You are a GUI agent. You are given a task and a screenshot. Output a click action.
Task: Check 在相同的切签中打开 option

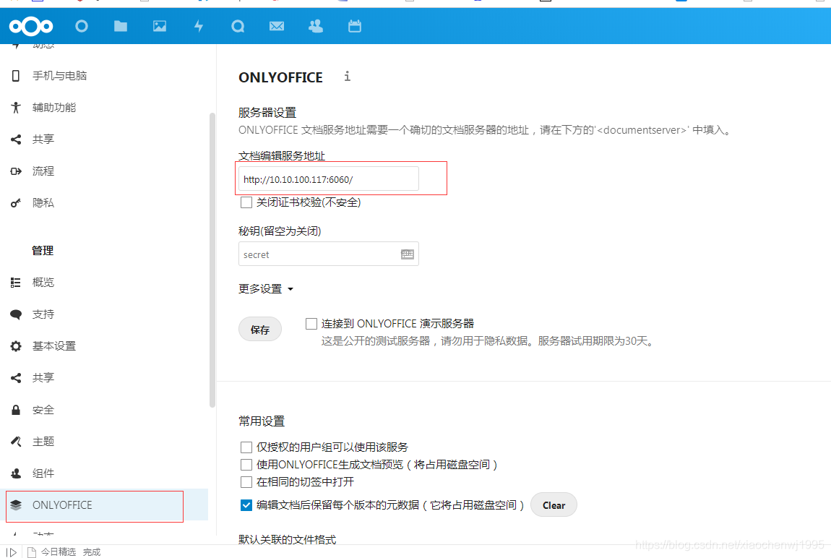(246, 481)
